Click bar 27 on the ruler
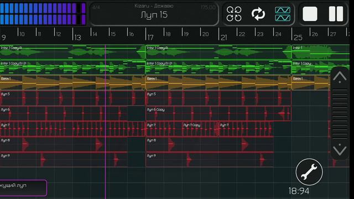354x199 pixels. [333, 34]
